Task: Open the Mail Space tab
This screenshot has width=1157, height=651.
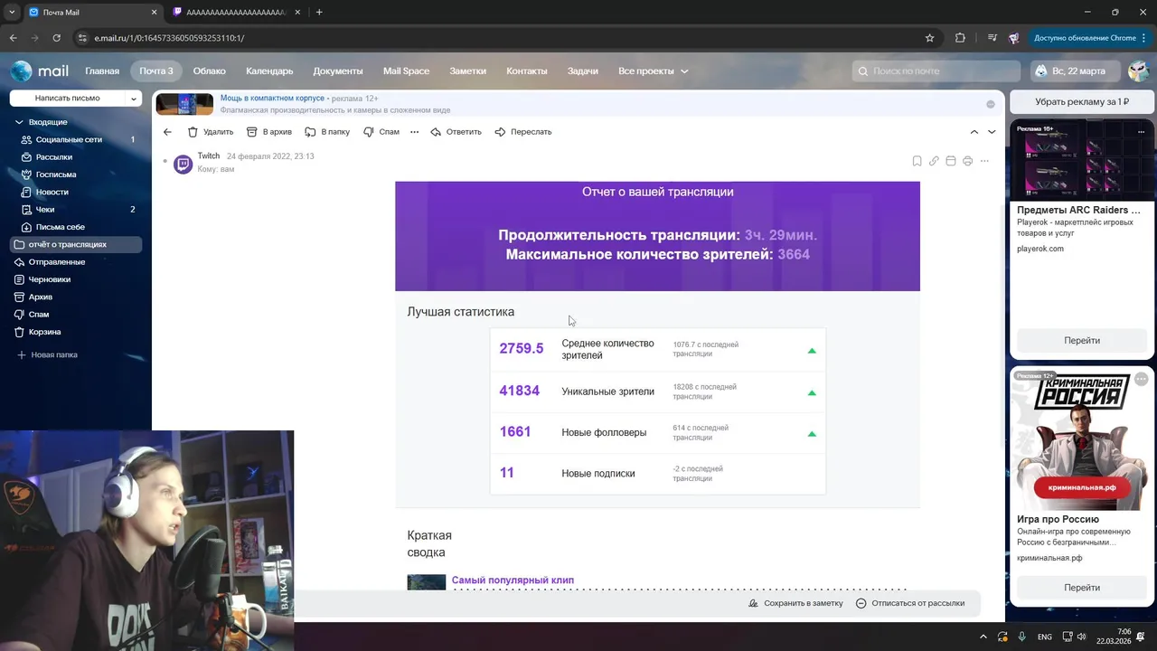Action: point(406,71)
